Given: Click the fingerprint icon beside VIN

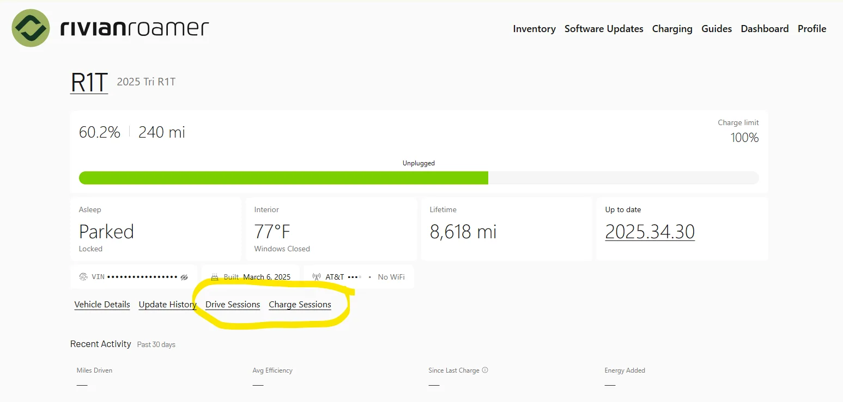Looking at the screenshot, I should click(x=83, y=277).
